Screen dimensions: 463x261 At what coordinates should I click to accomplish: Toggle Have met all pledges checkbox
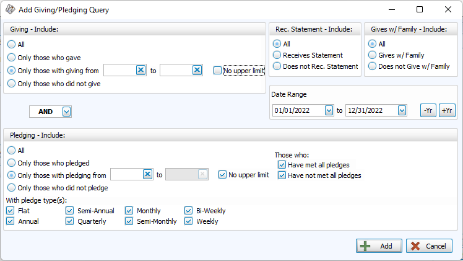[282, 165]
